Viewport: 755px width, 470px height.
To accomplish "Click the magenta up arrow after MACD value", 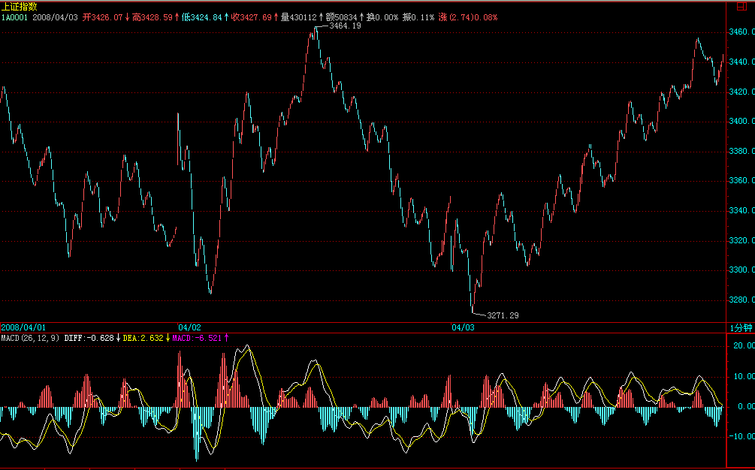I will click(x=226, y=338).
